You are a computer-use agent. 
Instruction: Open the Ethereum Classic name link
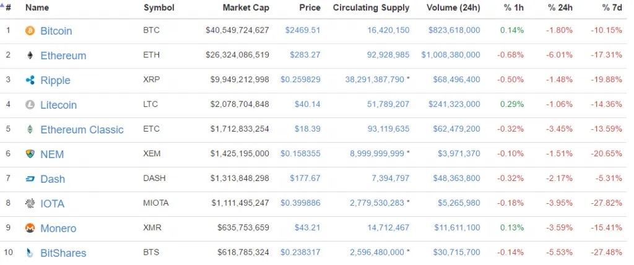tap(82, 130)
